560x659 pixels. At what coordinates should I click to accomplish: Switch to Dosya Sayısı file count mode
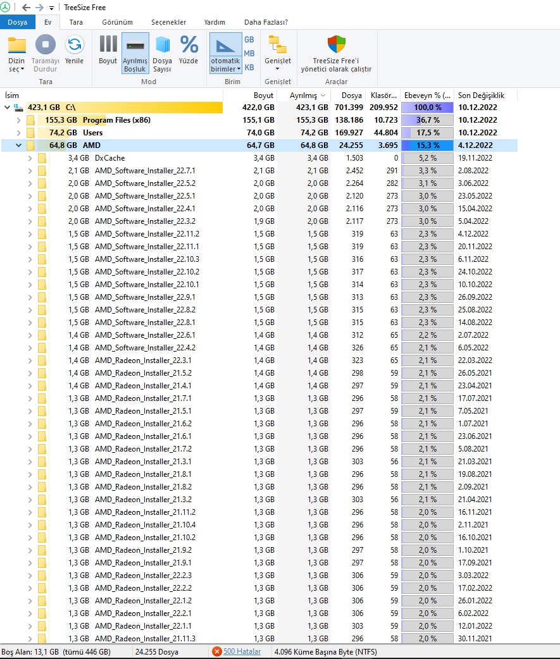pyautogui.click(x=162, y=54)
